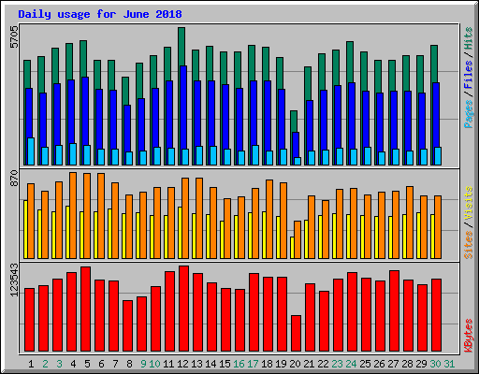Click the green Hits bar for day 30
The height and width of the screenshot is (374, 479).
click(x=434, y=64)
